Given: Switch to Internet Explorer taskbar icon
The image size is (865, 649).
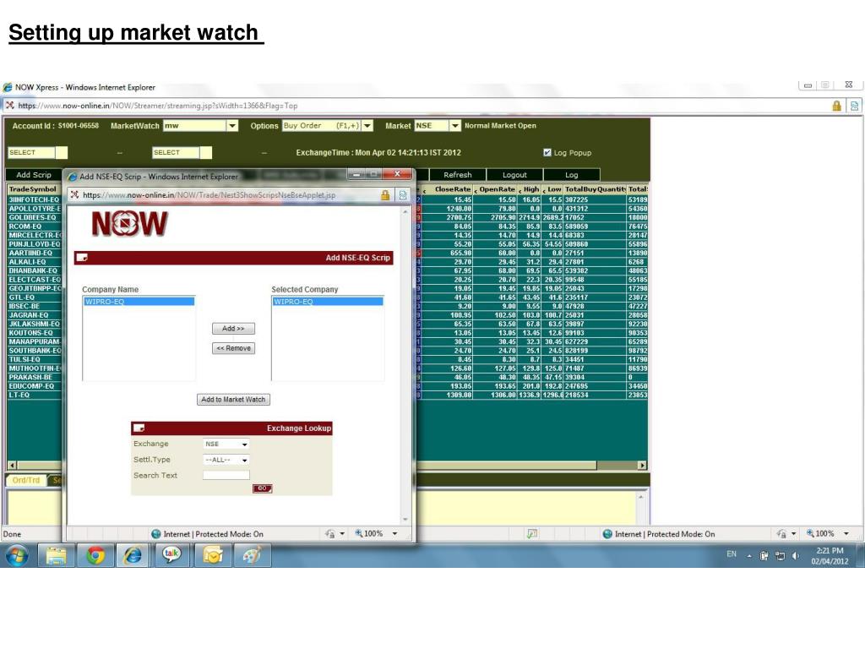Looking at the screenshot, I should (x=133, y=555).
